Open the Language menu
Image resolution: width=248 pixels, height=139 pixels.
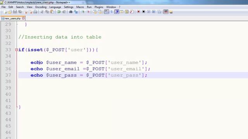pyautogui.click(x=55, y=7)
